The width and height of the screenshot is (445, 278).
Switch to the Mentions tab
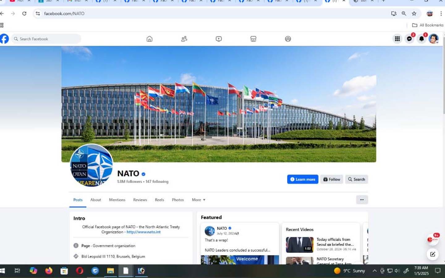(117, 200)
